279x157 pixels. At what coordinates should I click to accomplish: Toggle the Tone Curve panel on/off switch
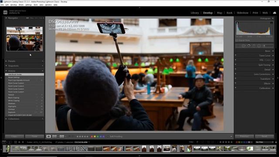pos(235,55)
